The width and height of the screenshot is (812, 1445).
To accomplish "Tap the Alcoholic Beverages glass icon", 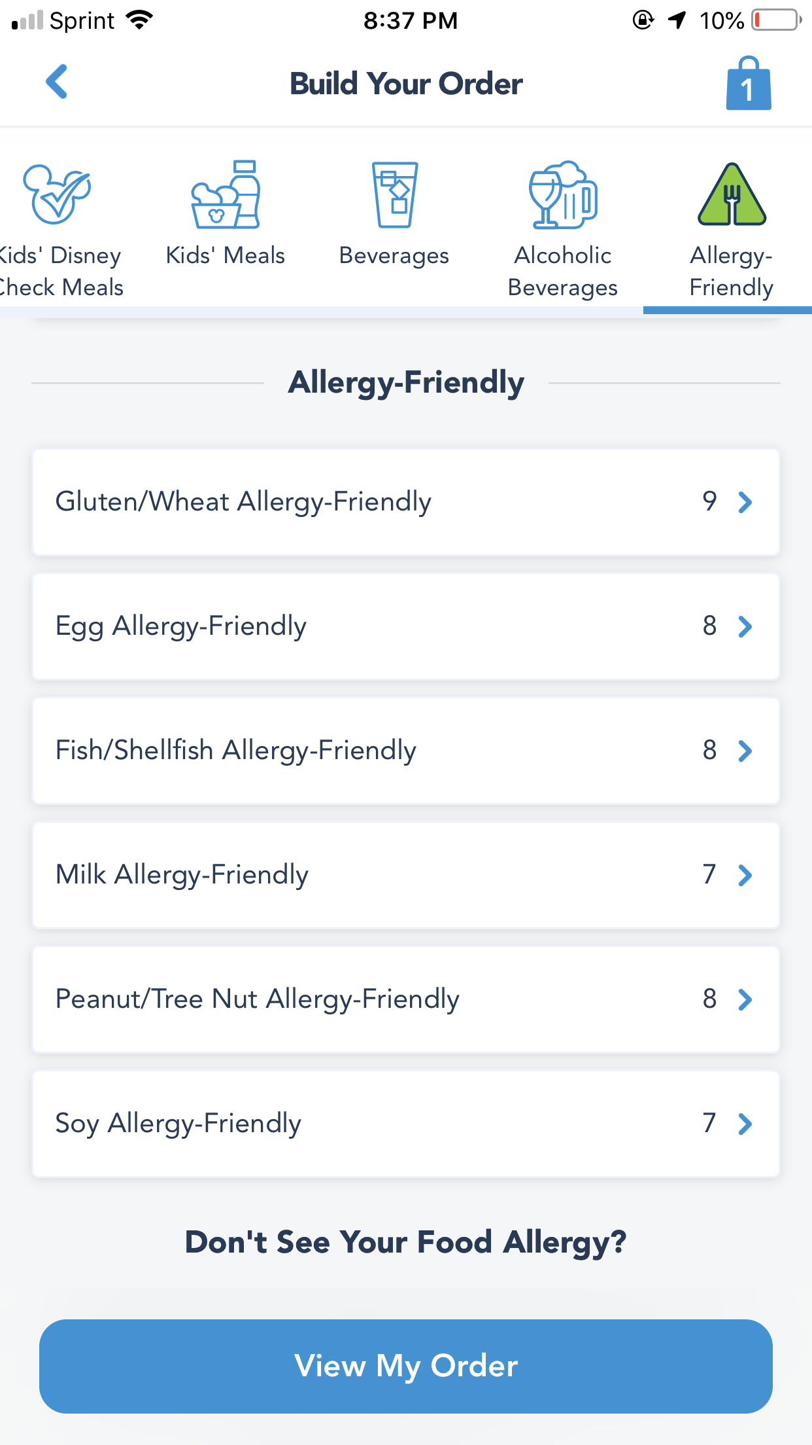I will point(563,195).
